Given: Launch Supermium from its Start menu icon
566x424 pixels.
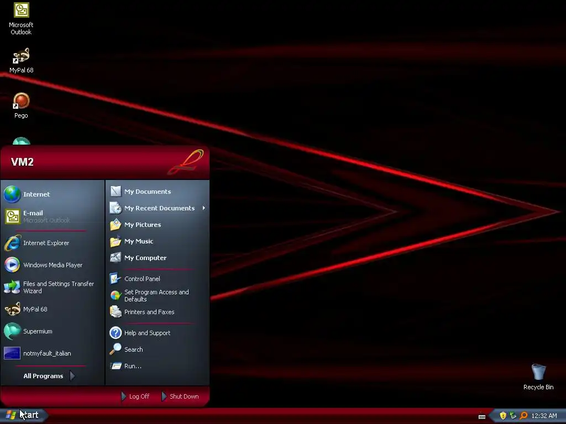Looking at the screenshot, I should coord(12,331).
